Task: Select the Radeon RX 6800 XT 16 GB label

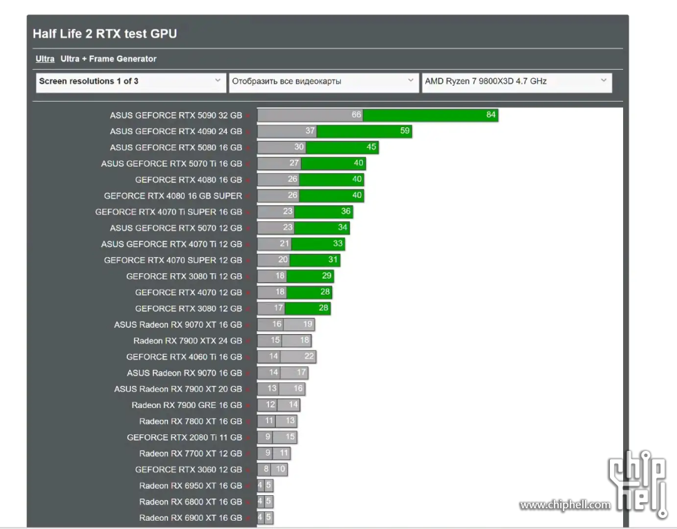Action: 191,502
